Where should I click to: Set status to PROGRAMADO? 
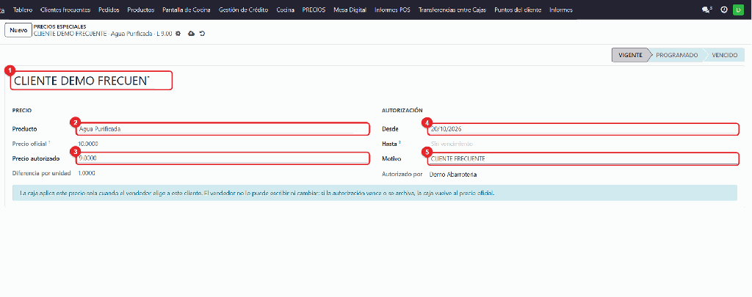676,55
